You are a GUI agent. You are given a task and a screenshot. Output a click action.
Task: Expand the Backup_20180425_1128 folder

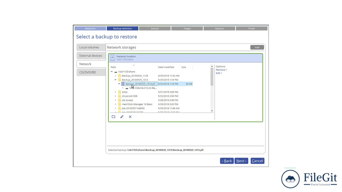(115, 76)
